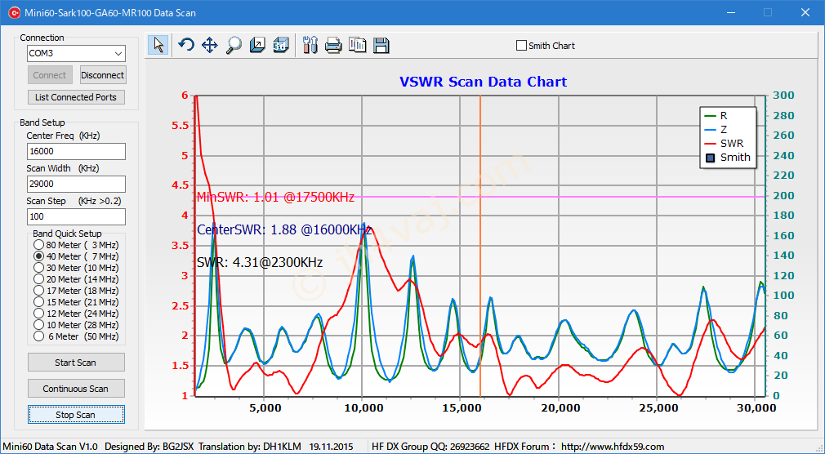
Task: Click the Disconnect button
Action: 103,75
